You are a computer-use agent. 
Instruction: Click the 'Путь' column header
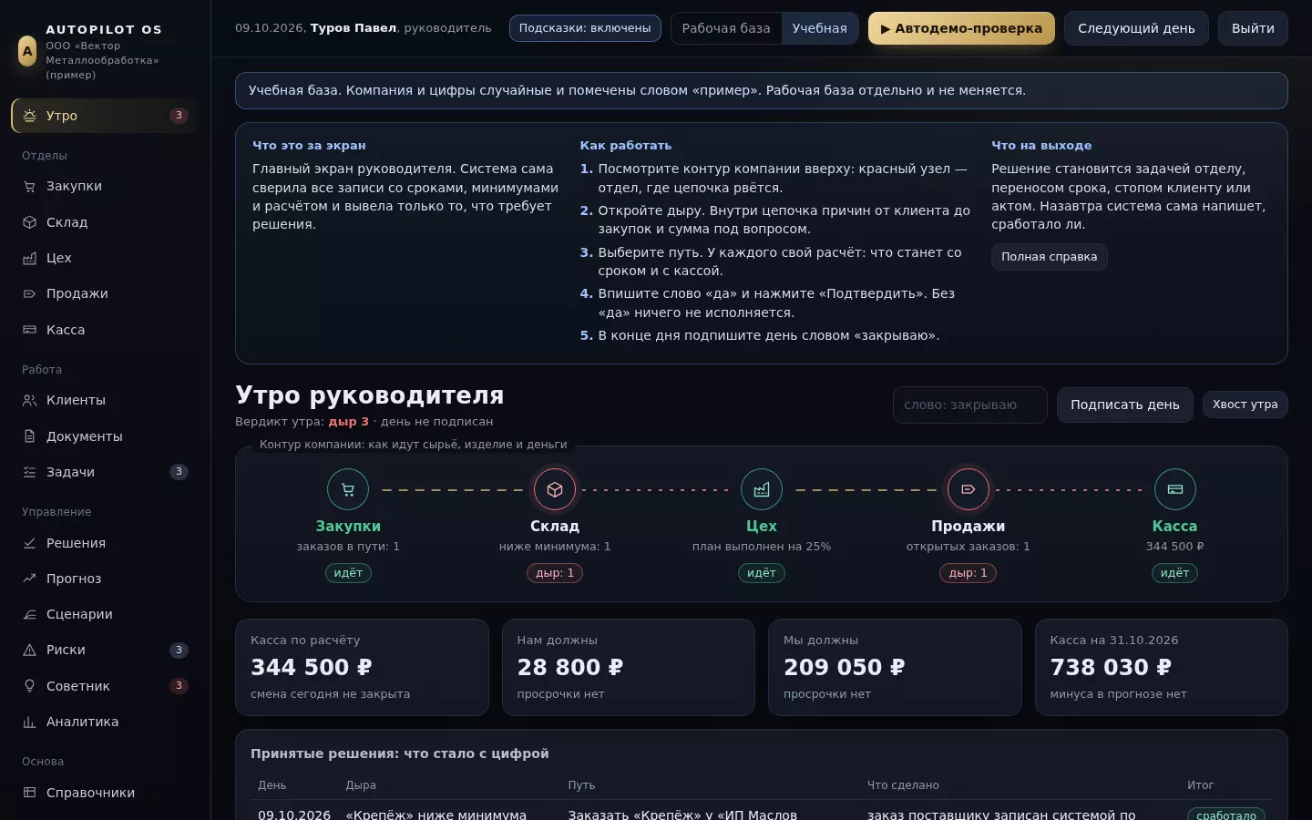pyautogui.click(x=581, y=785)
